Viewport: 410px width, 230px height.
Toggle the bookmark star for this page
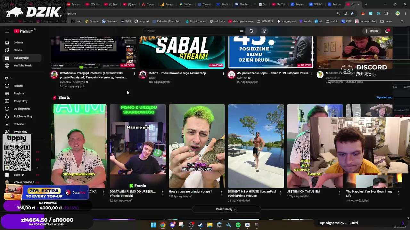point(352,13)
